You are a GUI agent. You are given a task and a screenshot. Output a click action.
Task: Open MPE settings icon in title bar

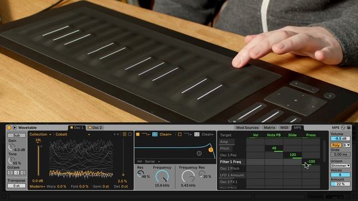click(x=343, y=128)
